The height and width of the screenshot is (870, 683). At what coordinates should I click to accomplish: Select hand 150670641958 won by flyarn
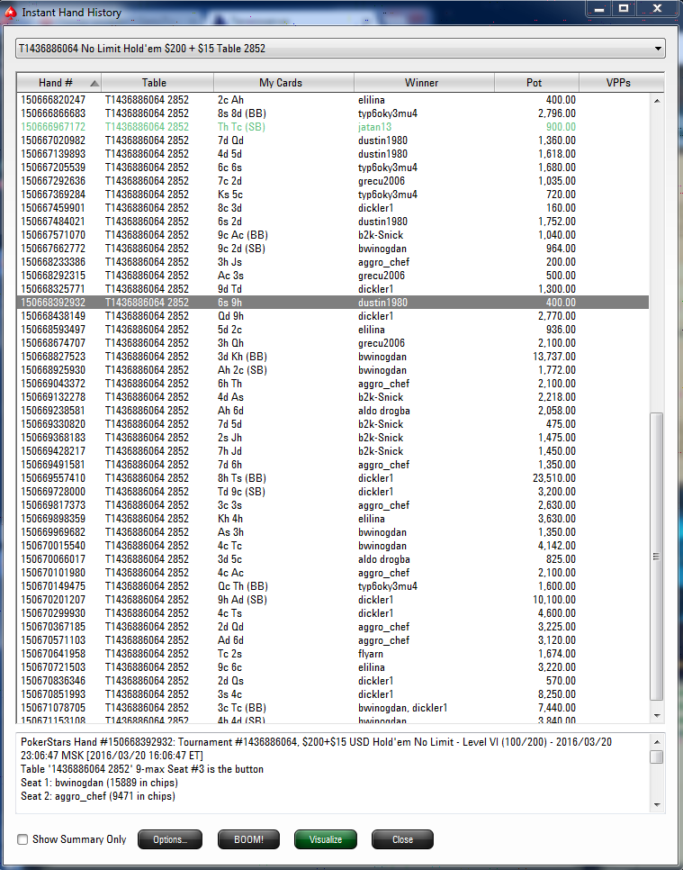(333, 654)
